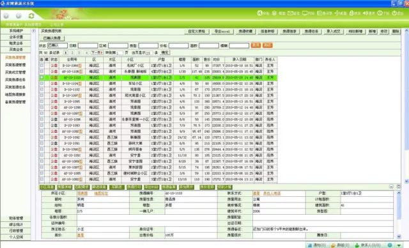Click the green refresh icon in header

click(31, 15)
